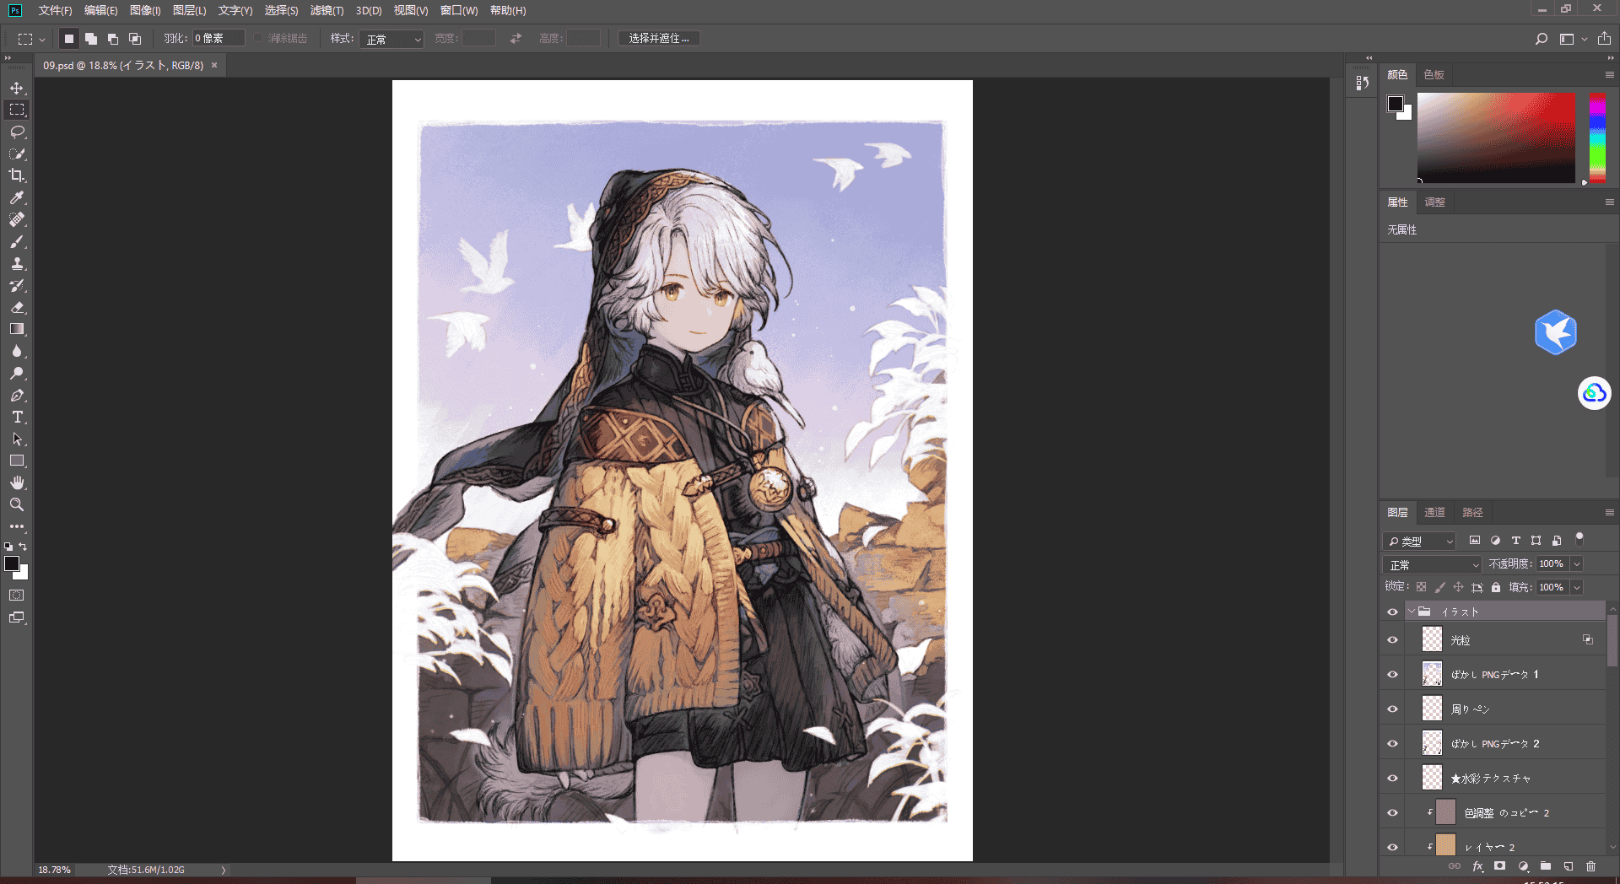Image resolution: width=1620 pixels, height=884 pixels.
Task: Hide the ぼかし PNGデータ 1 layer
Action: (x=1392, y=675)
